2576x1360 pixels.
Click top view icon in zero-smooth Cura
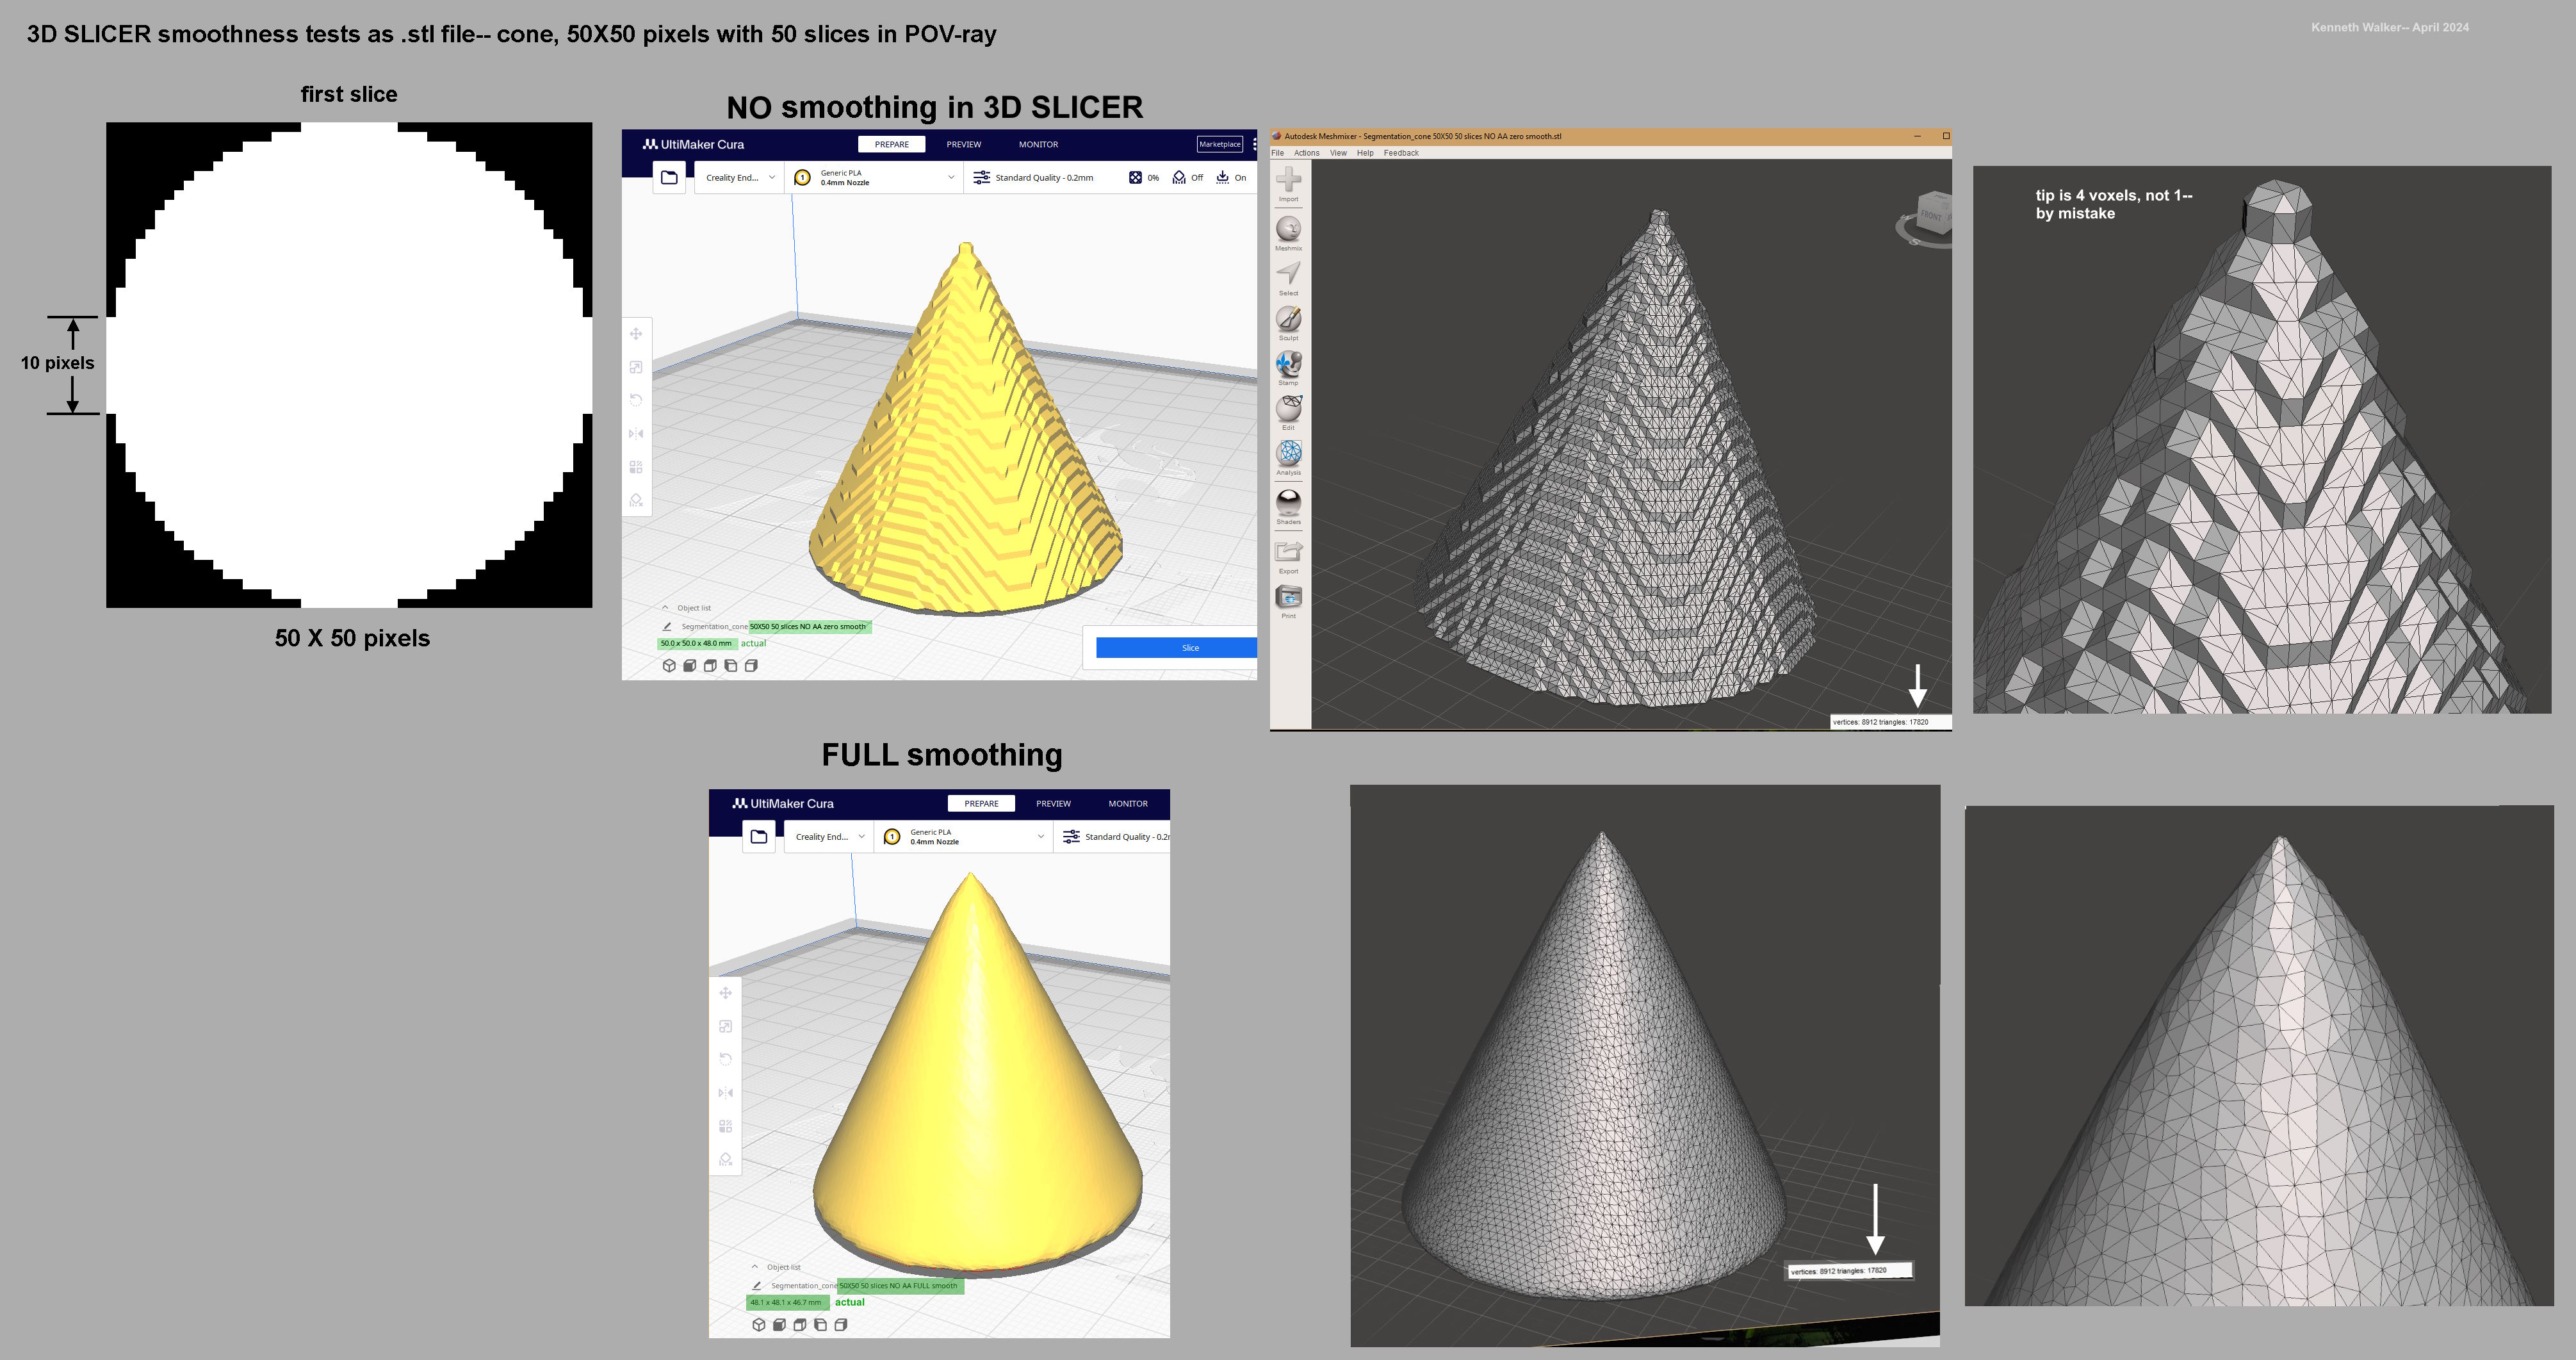[x=710, y=666]
